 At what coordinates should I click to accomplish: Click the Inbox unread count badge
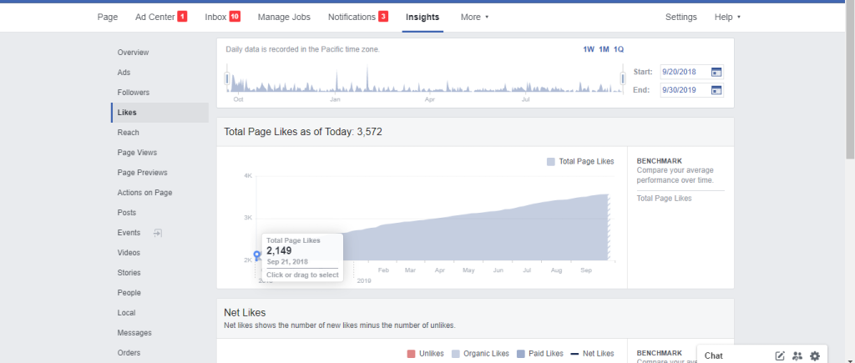[x=235, y=17]
